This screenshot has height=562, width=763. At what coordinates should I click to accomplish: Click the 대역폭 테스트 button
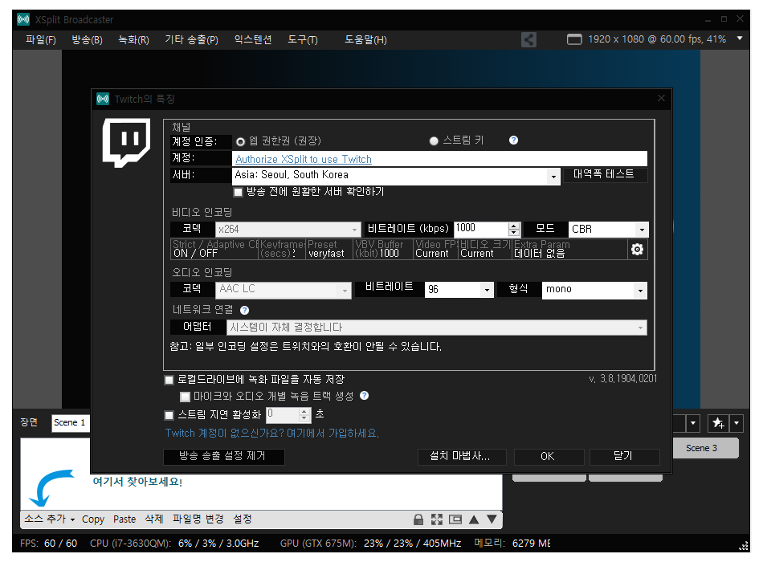pos(605,174)
